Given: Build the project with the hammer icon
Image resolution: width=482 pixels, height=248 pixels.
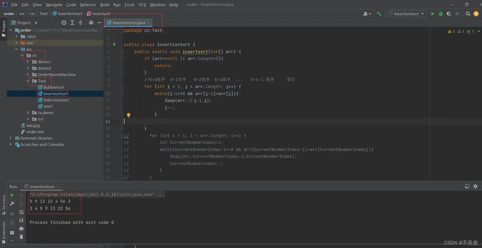Looking at the screenshot, I should pyautogui.click(x=379, y=14).
